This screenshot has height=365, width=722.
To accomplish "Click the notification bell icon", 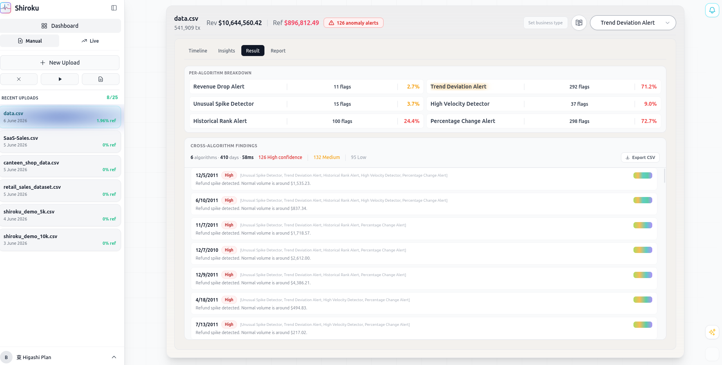I will tap(712, 10).
